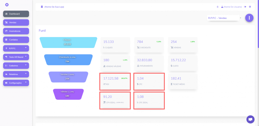The height and width of the screenshot is (126, 259).
Task: Expand the Cadastros sidebar menu
Action: 16,66
